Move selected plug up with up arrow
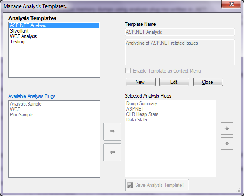Image resolution: width=244 pixels, height=196 pixels. (227, 128)
